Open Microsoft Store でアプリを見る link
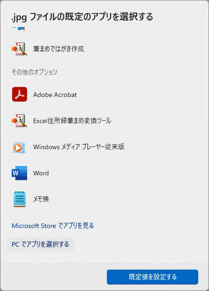Viewport: 209px width, 291px height. [53, 226]
